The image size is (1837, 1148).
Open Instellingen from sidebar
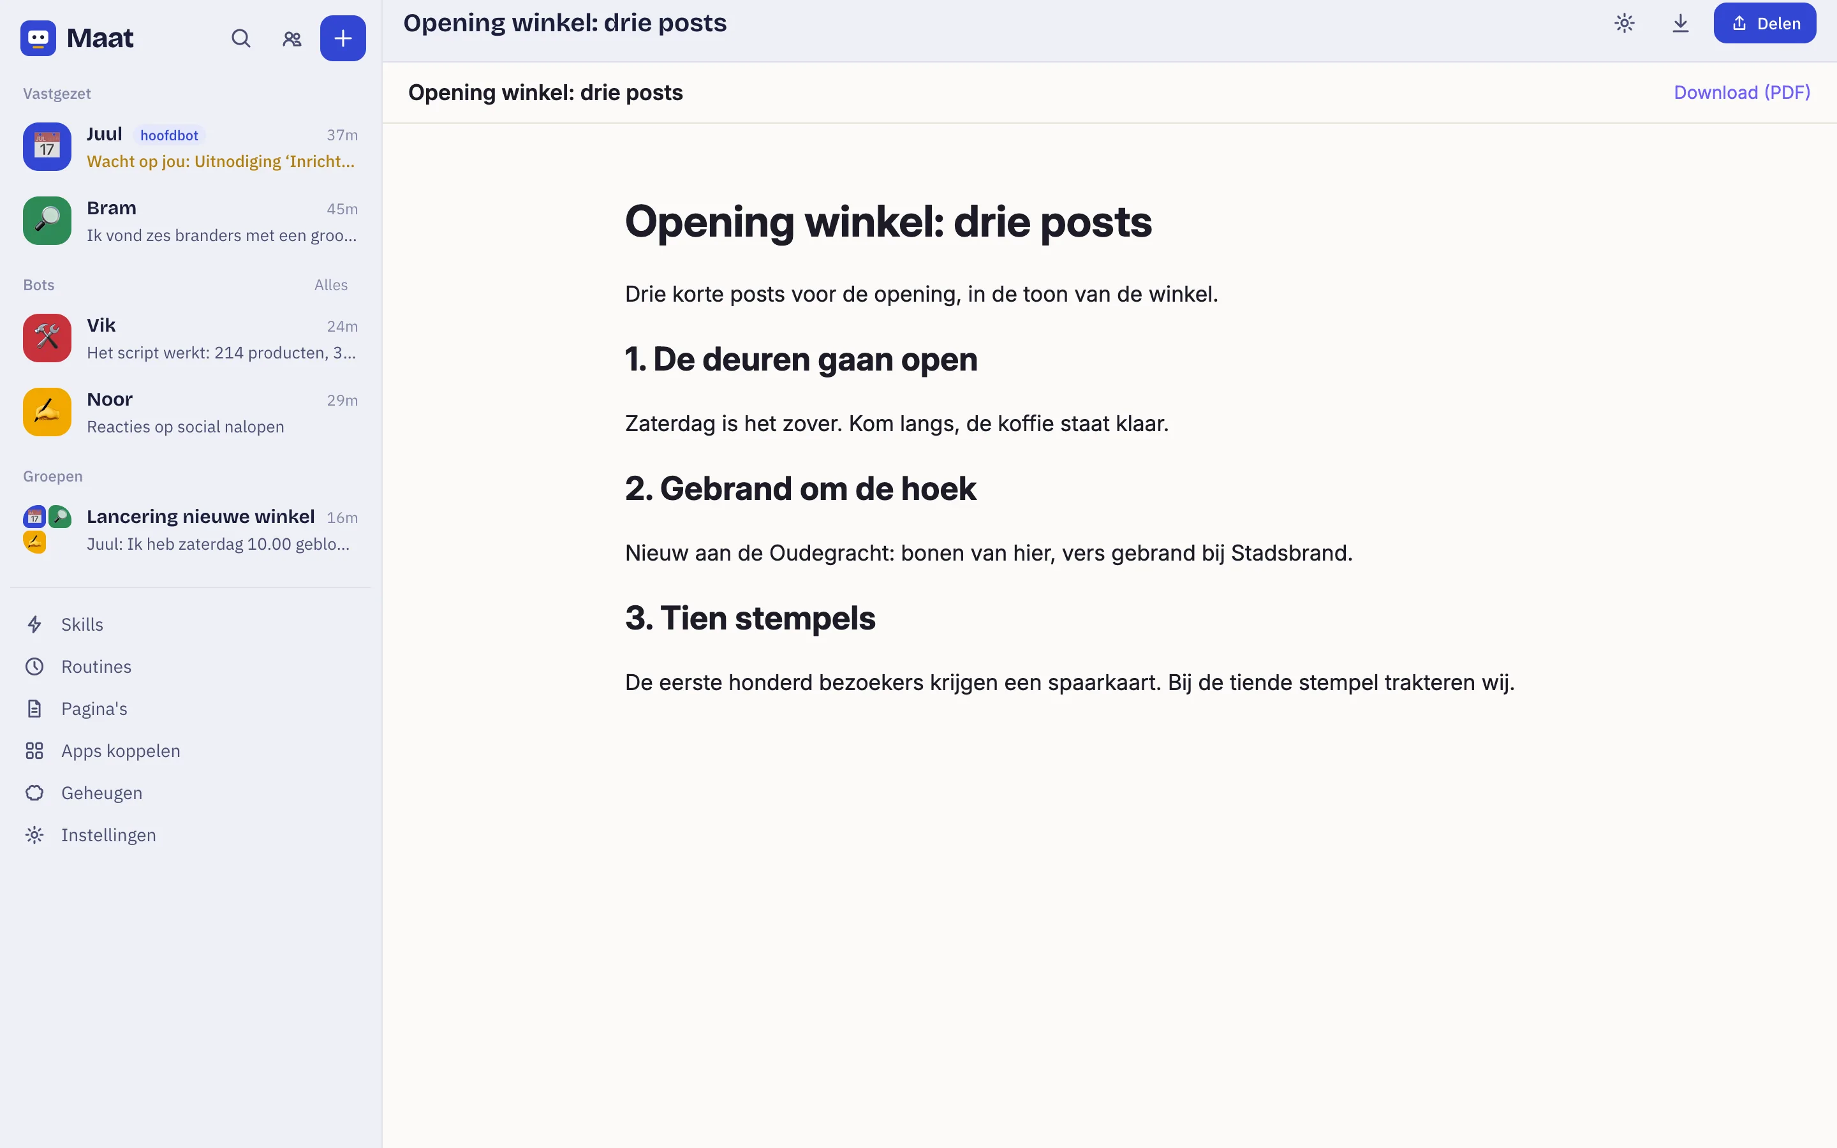coord(191,835)
